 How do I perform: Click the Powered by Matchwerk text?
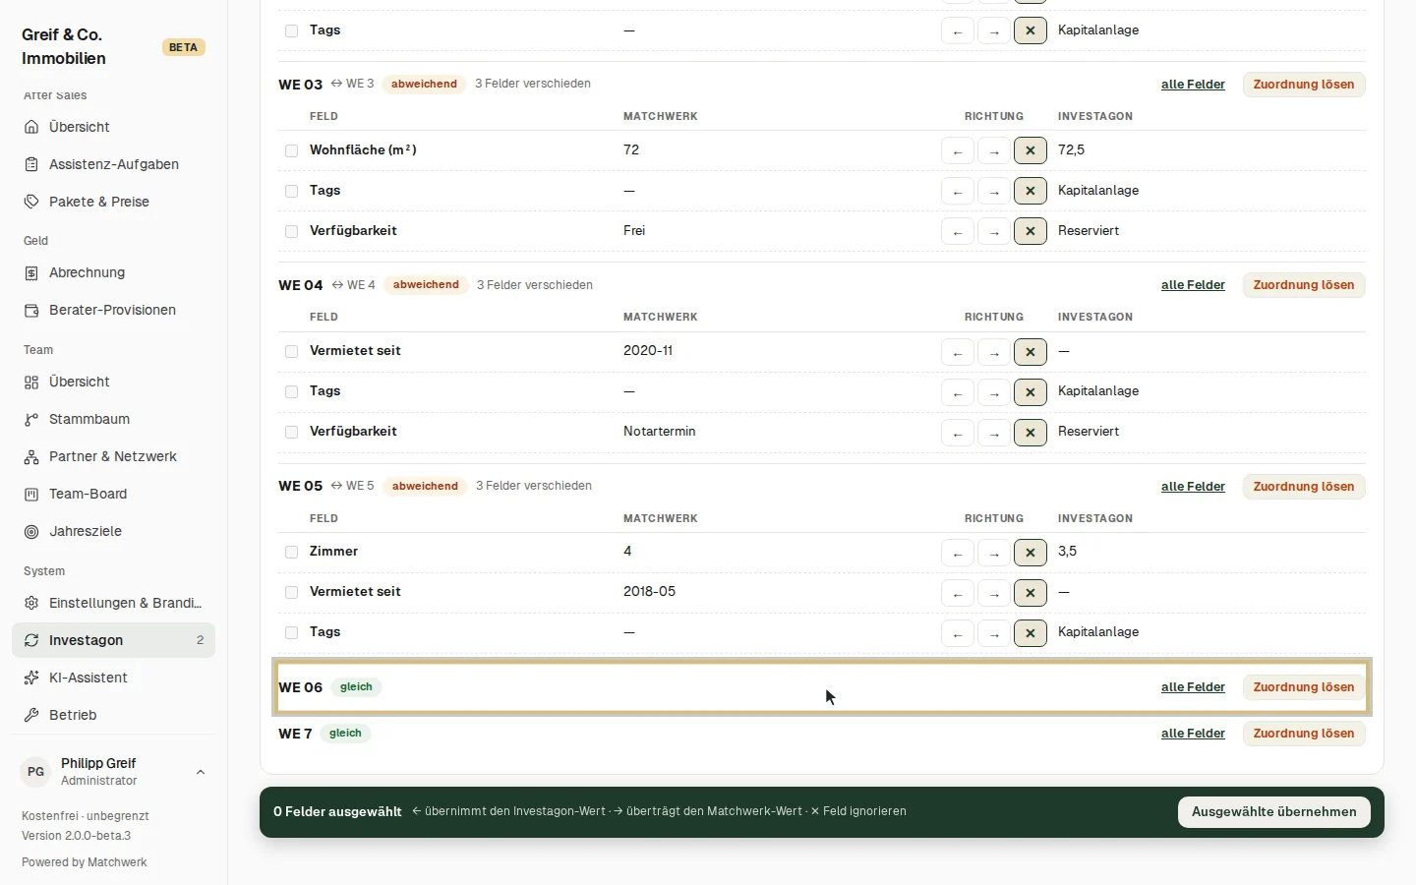pyautogui.click(x=85, y=862)
